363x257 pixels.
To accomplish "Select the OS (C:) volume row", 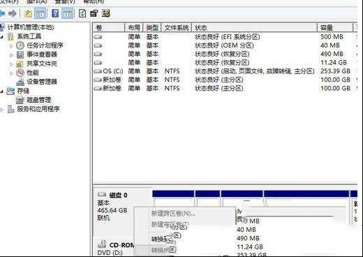I will coord(225,71).
